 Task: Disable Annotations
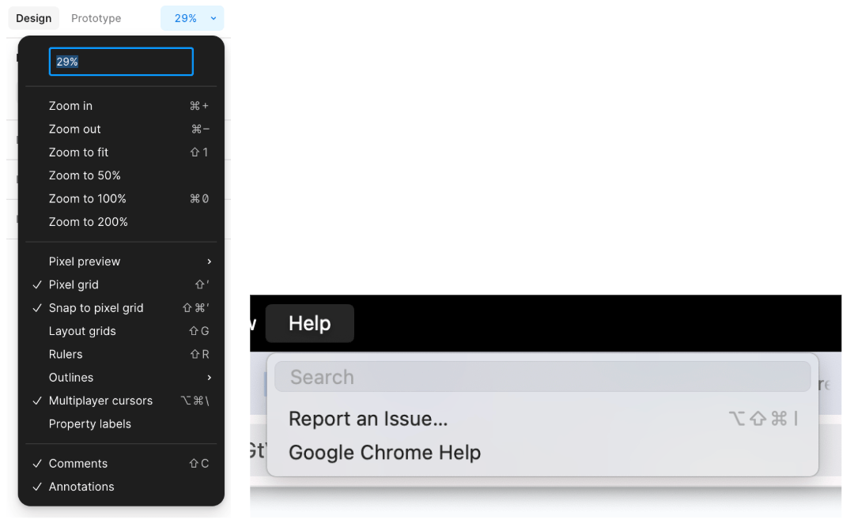pos(82,486)
